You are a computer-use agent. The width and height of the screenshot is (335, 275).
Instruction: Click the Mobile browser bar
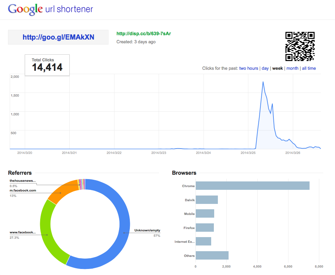[205, 214]
